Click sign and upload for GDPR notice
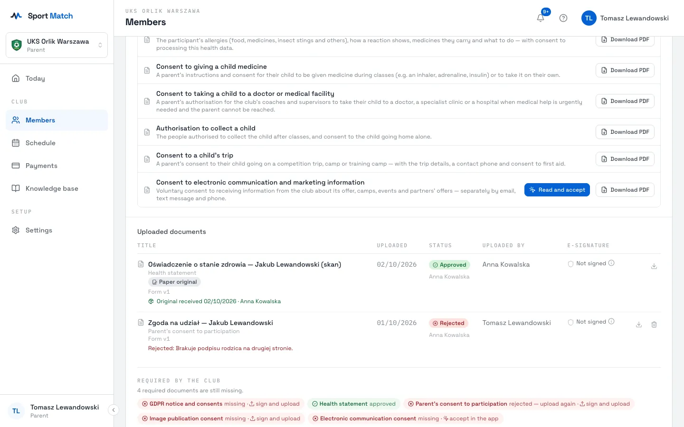The width and height of the screenshot is (684, 427). 274,404
